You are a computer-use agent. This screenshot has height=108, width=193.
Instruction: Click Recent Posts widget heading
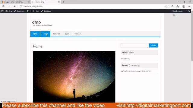point(128,52)
